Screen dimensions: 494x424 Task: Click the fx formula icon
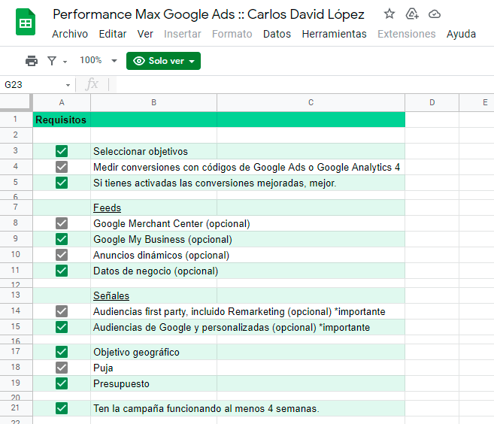[92, 84]
